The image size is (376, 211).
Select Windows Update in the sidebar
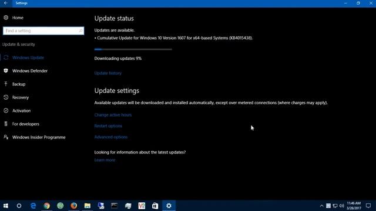click(x=28, y=57)
